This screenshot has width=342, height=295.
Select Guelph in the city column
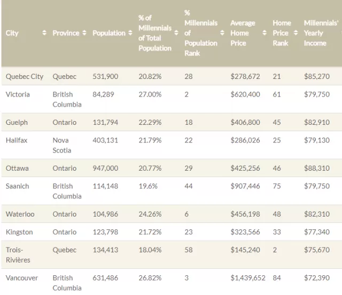click(x=17, y=122)
